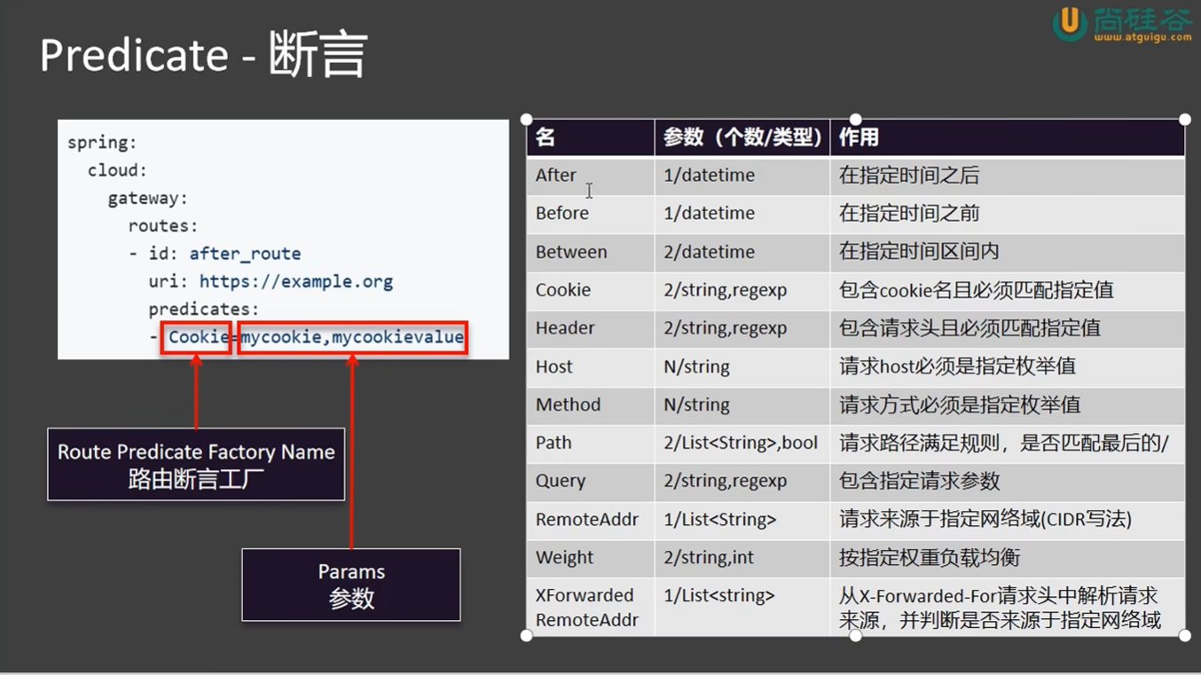
Task: Click the 名 column header cell
Action: [x=590, y=137]
